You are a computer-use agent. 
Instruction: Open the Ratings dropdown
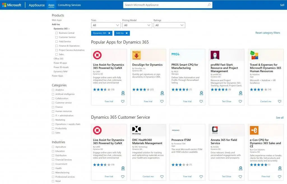click(x=169, y=25)
